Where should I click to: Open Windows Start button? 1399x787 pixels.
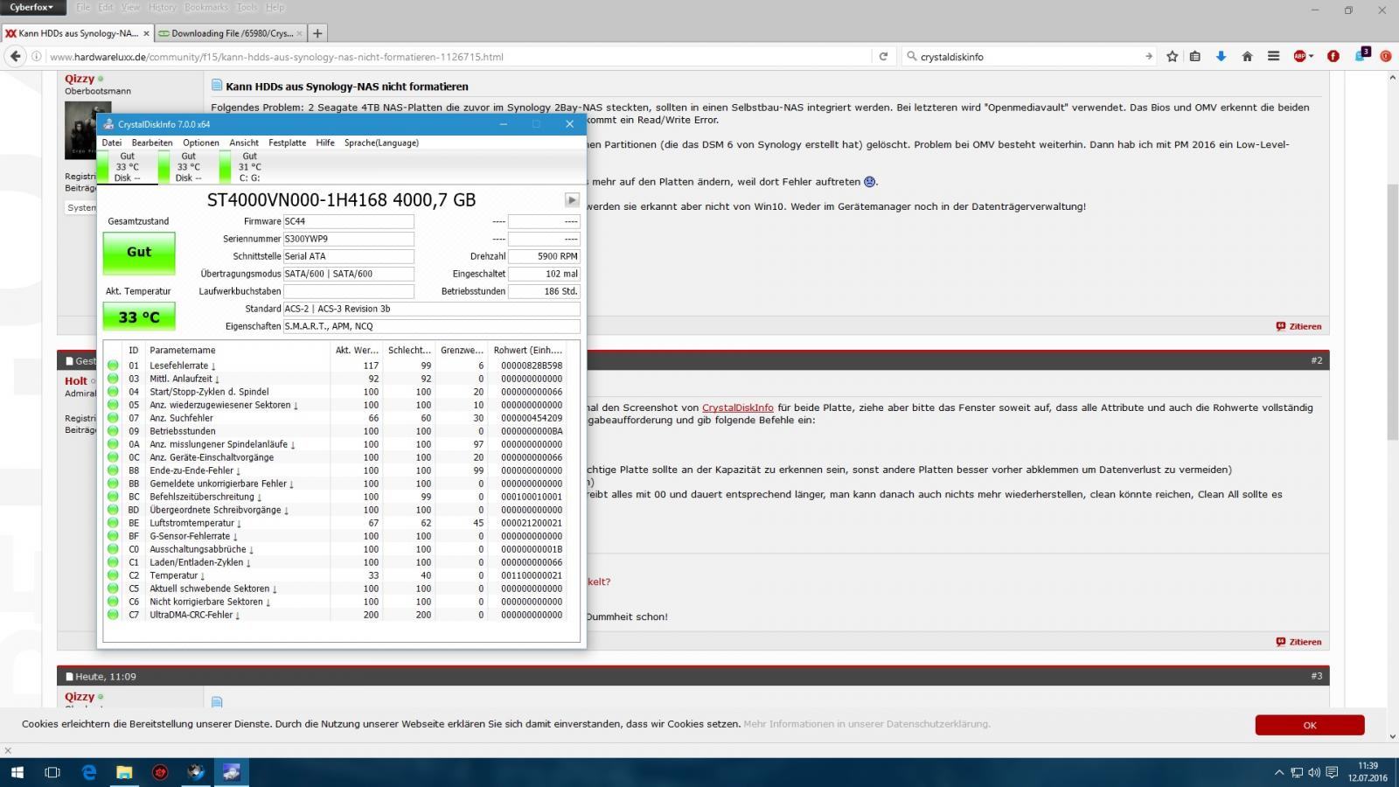[17, 772]
